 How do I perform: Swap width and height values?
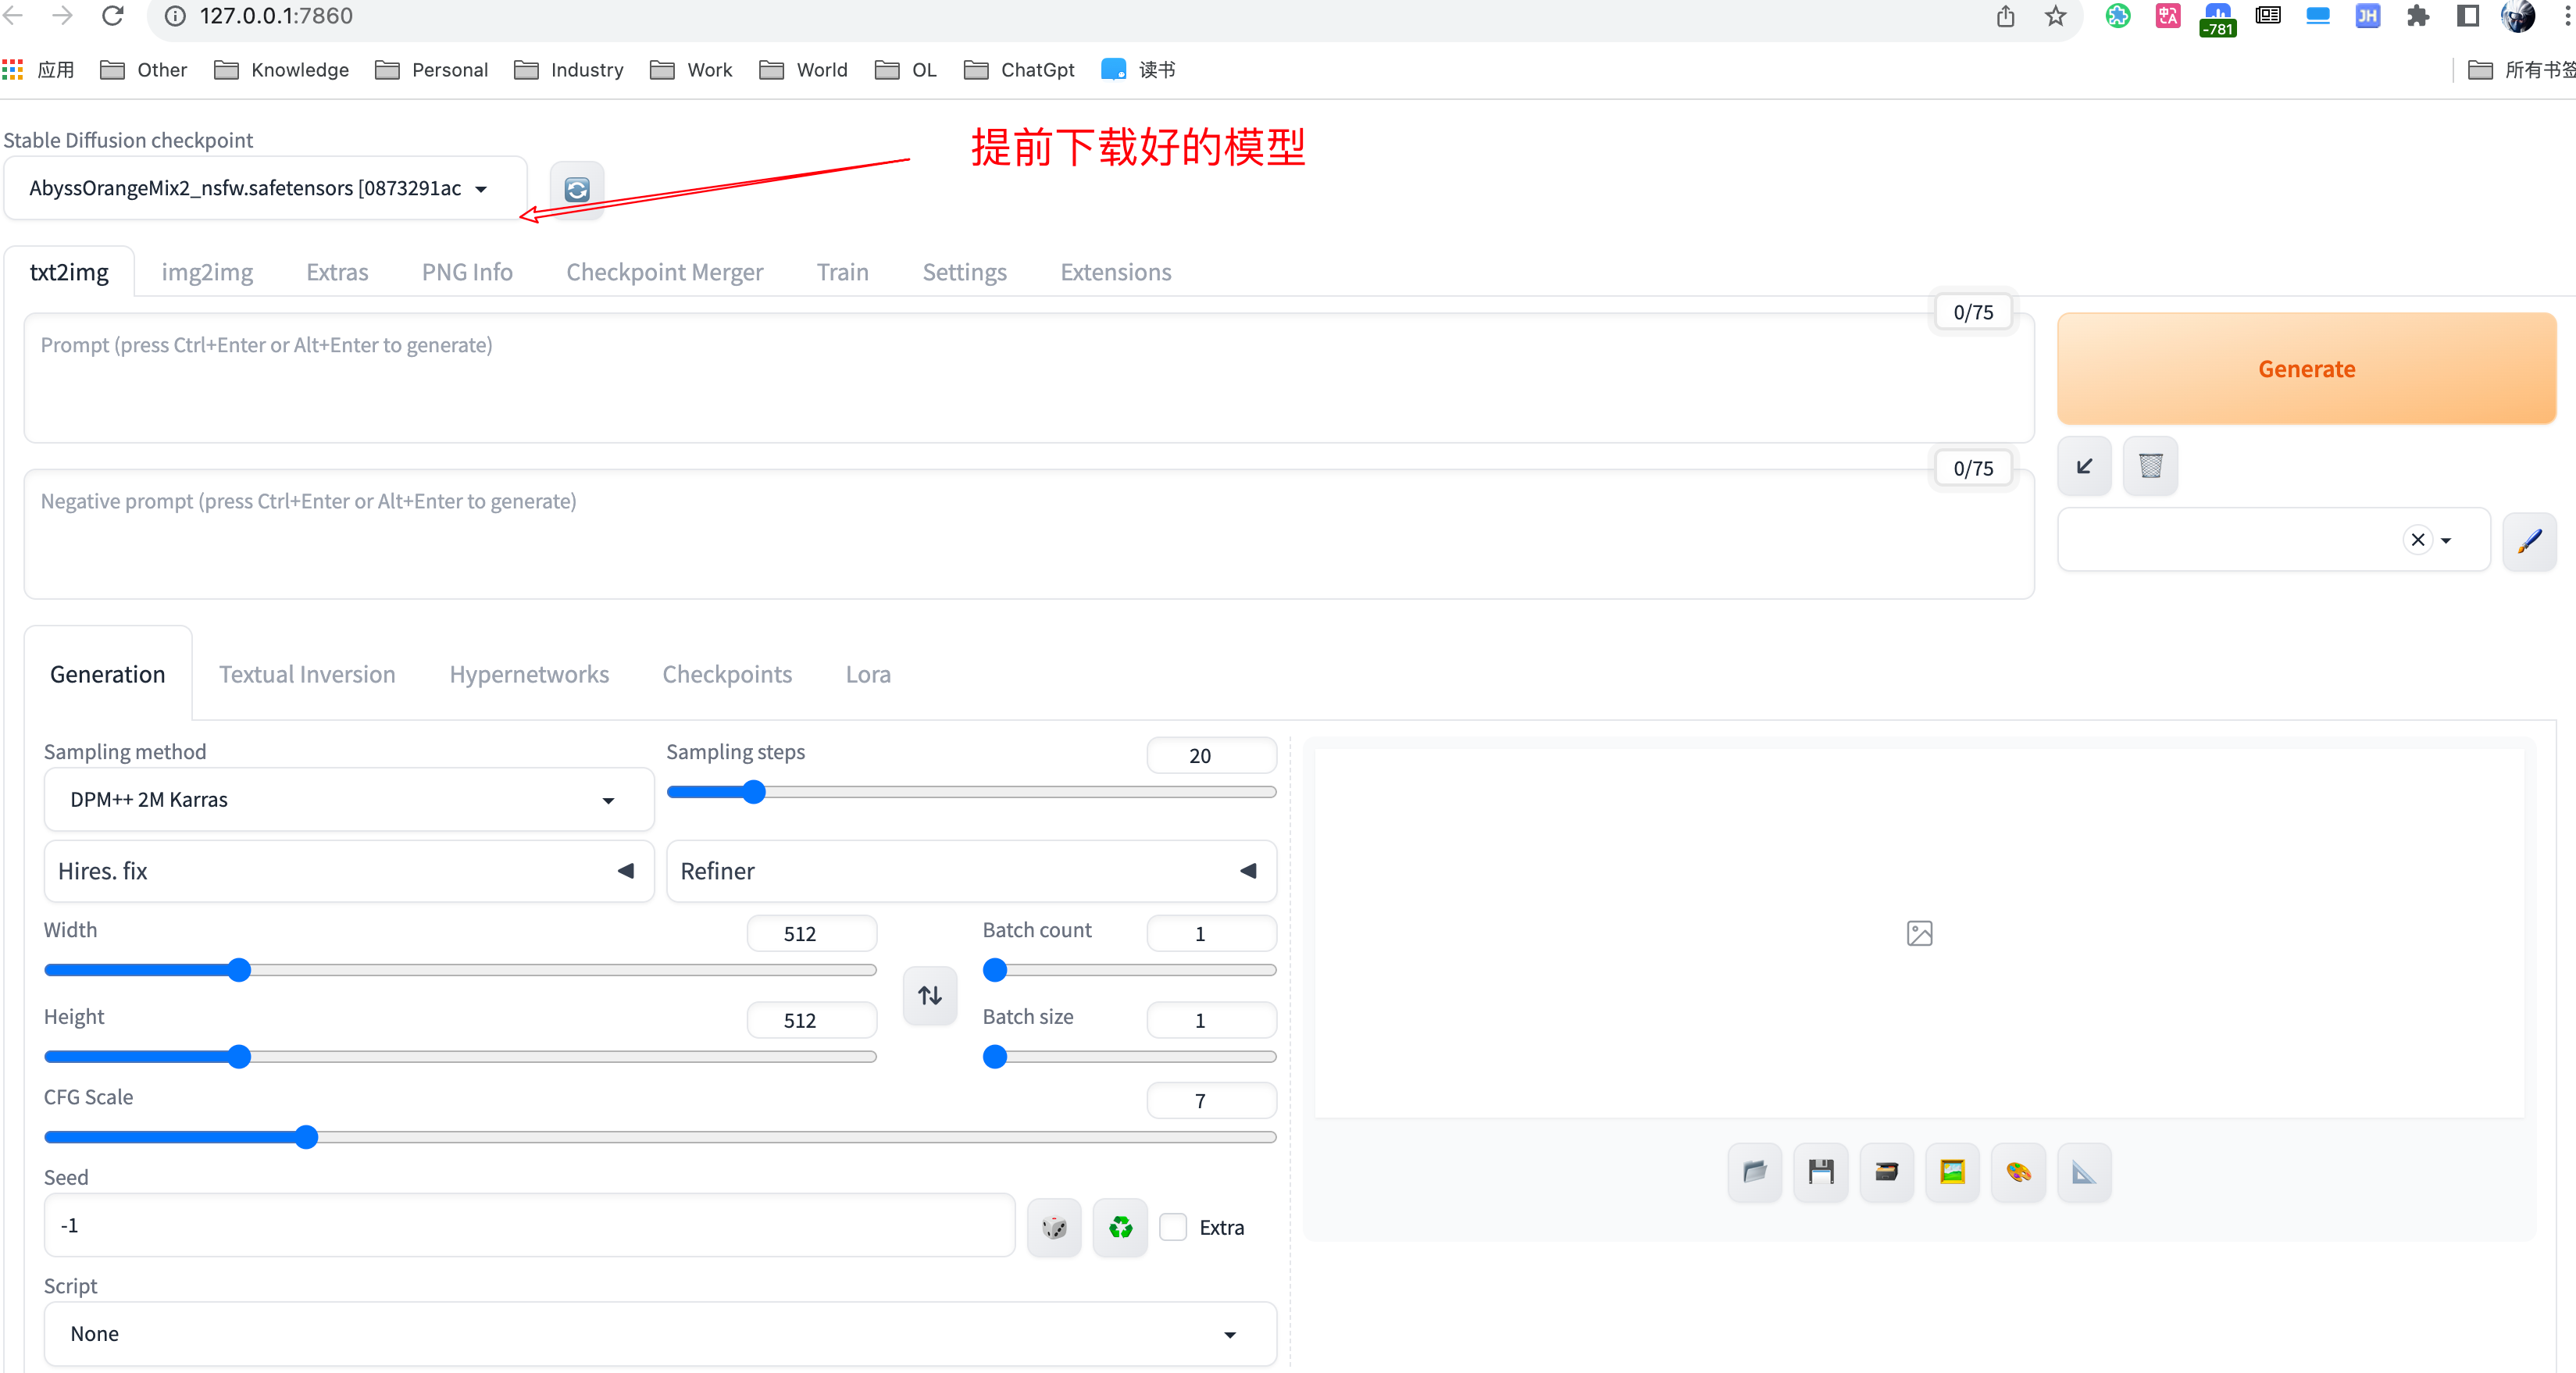[x=929, y=995]
